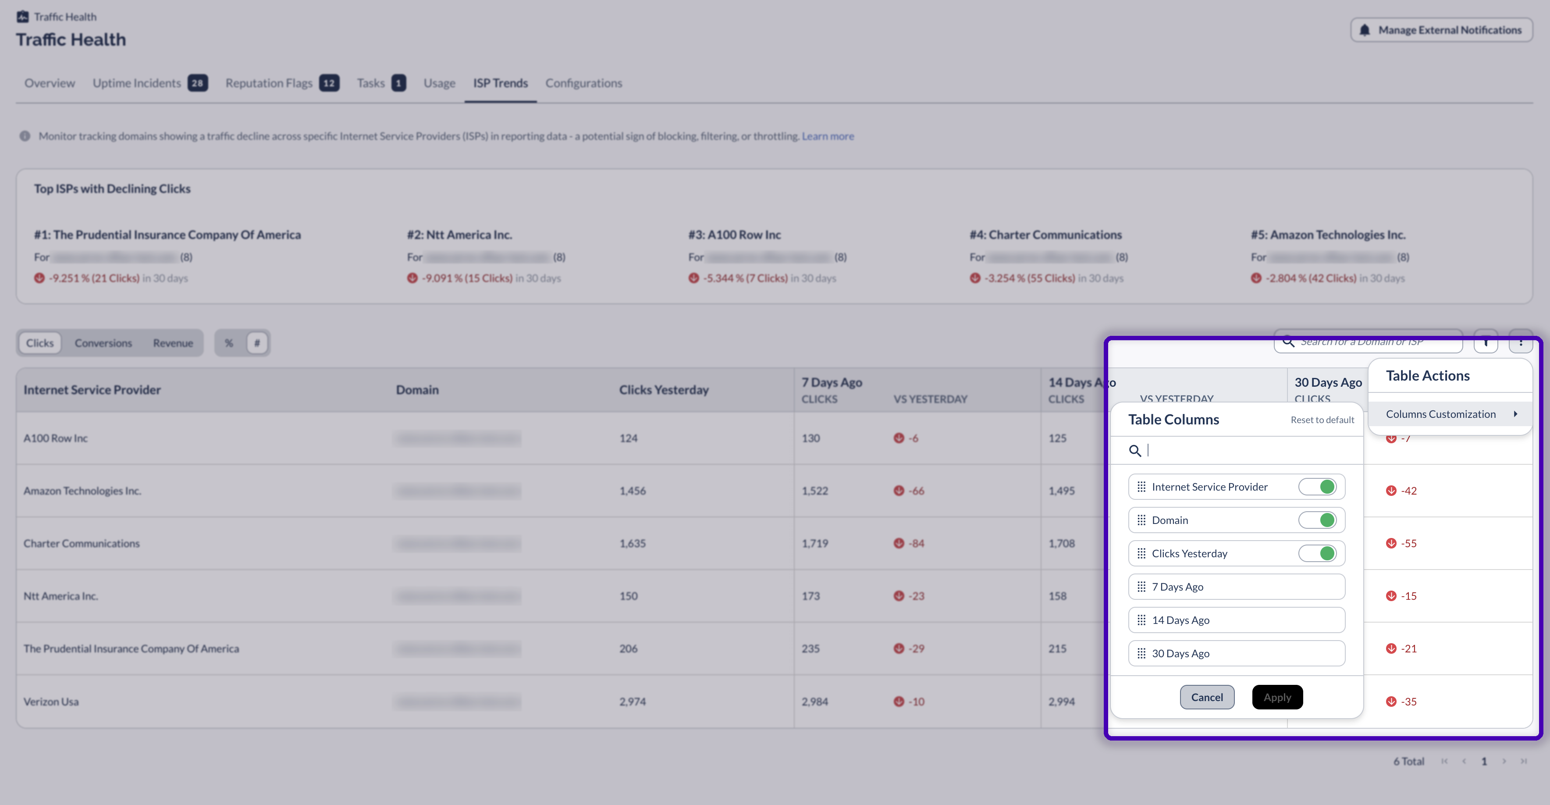The image size is (1550, 805).
Task: Focus the Search for a Domain or ISP field
Action: [x=1368, y=342]
